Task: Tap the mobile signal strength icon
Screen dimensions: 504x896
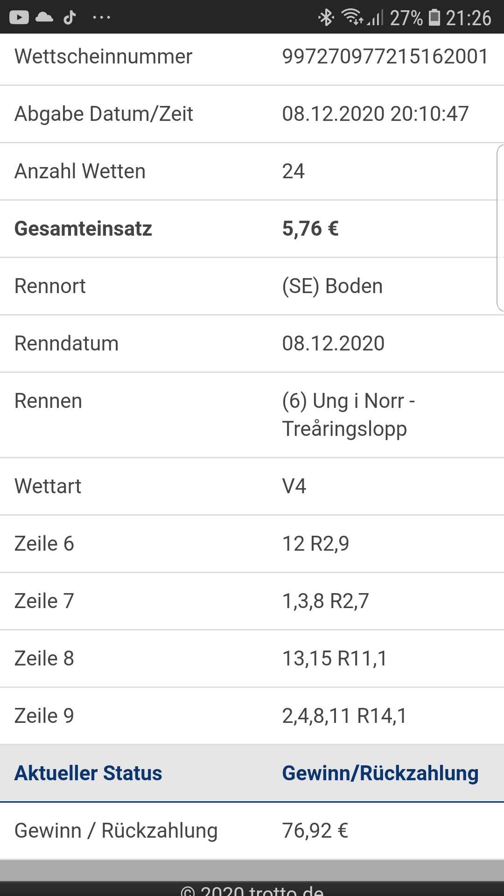Action: pos(375,18)
